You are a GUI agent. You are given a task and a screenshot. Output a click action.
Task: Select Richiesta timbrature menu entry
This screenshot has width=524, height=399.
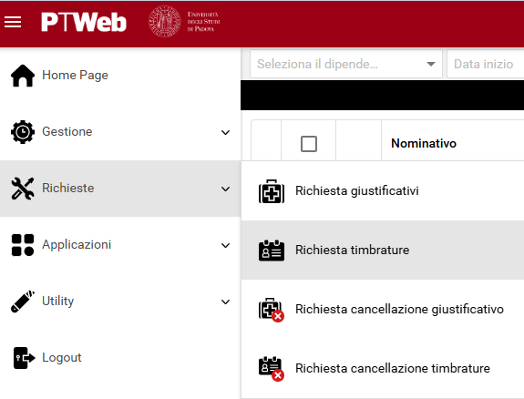pos(383,250)
